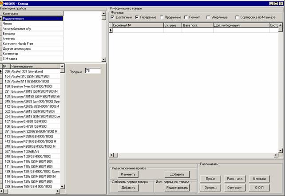Select Другие аксессуары category
This screenshot has height=196, width=285.
(x=32, y=49)
